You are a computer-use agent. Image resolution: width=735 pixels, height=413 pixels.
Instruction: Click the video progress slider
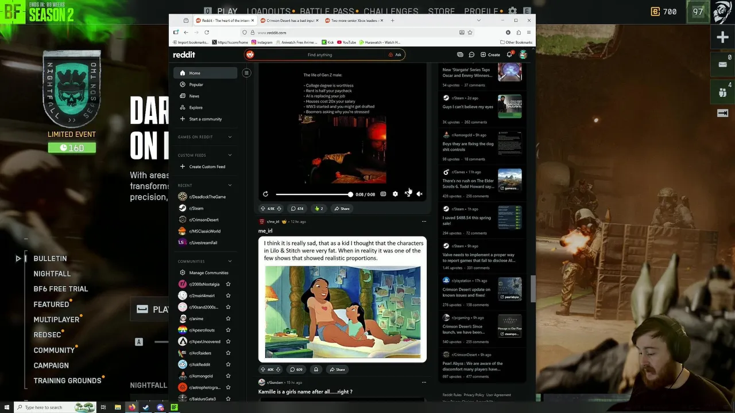[314, 194]
